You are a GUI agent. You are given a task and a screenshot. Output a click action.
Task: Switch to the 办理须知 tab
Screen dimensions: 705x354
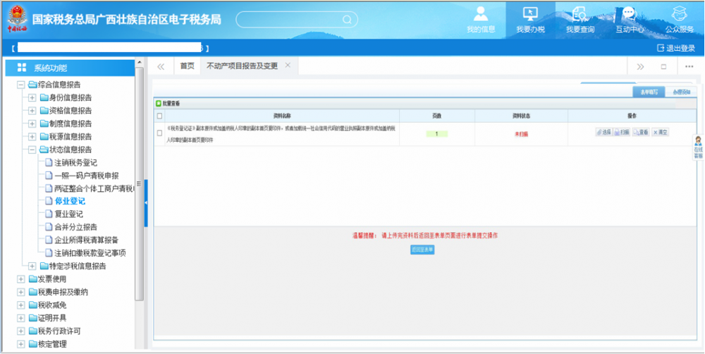[x=680, y=92]
